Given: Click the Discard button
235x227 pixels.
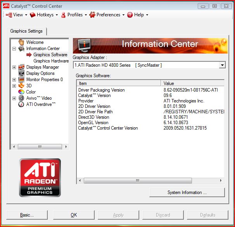Looking at the screenshot, I should pyautogui.click(x=163, y=215).
